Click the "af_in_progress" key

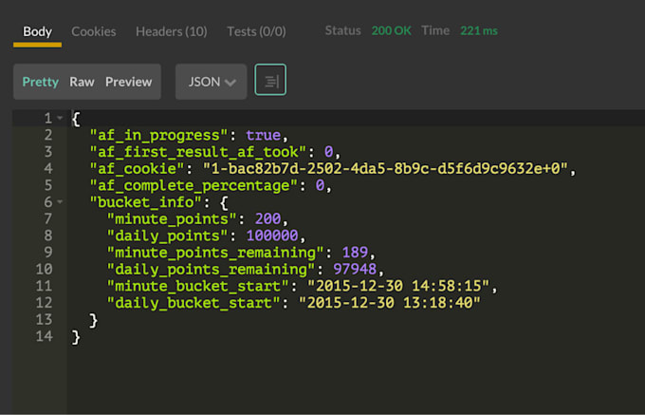click(x=158, y=136)
